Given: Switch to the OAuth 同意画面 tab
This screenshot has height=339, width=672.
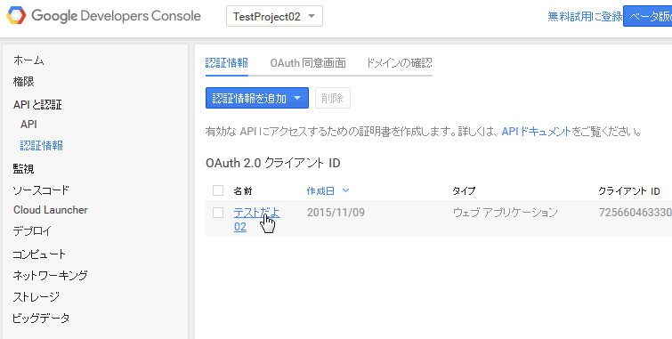Looking at the screenshot, I should tap(308, 63).
